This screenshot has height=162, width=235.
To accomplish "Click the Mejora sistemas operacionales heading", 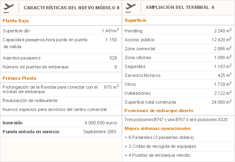I will click(x=158, y=128).
